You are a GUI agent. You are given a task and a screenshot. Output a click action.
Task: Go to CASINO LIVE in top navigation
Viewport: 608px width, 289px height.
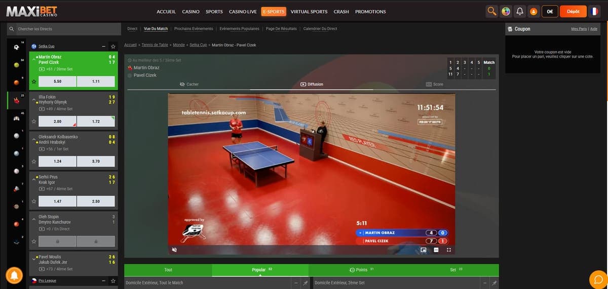pyautogui.click(x=243, y=11)
